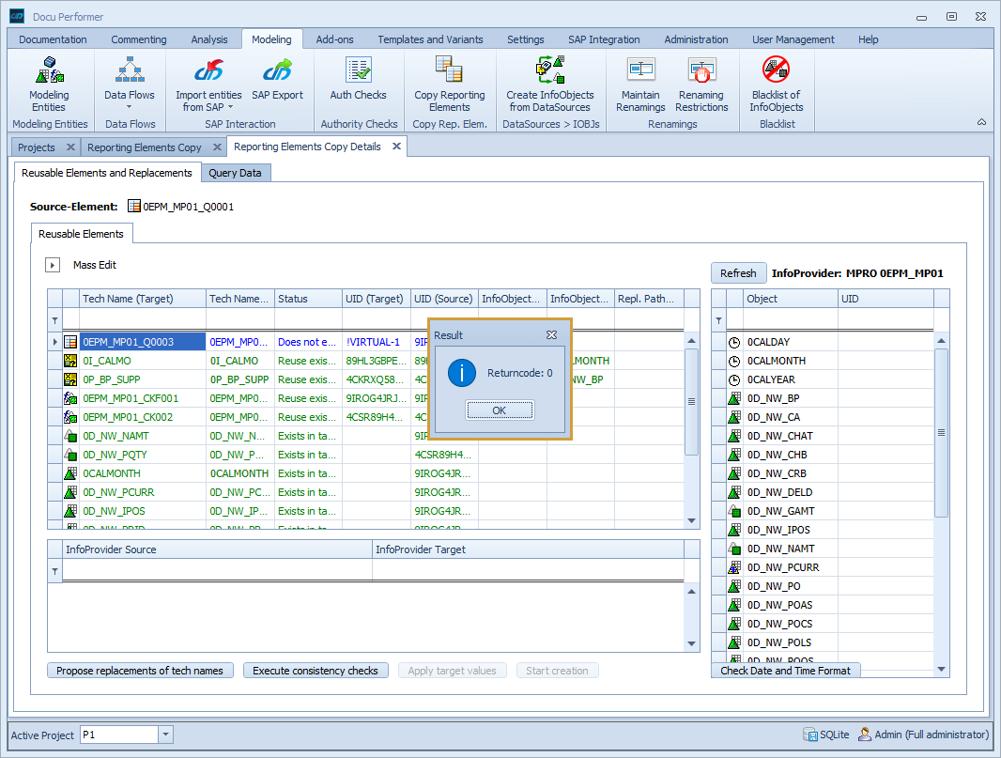
Task: Switch to the Query Data tab
Action: coord(235,173)
